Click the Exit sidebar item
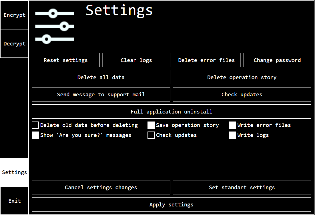 15,201
